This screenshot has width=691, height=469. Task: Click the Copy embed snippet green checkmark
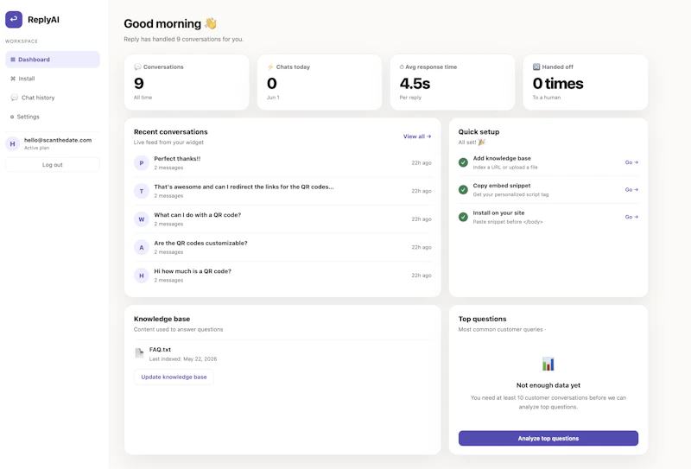click(x=463, y=189)
